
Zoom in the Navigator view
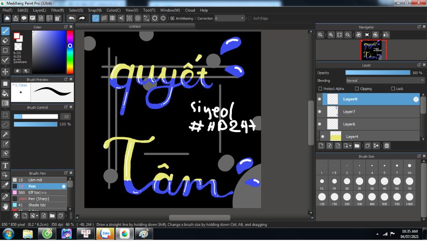[331, 35]
